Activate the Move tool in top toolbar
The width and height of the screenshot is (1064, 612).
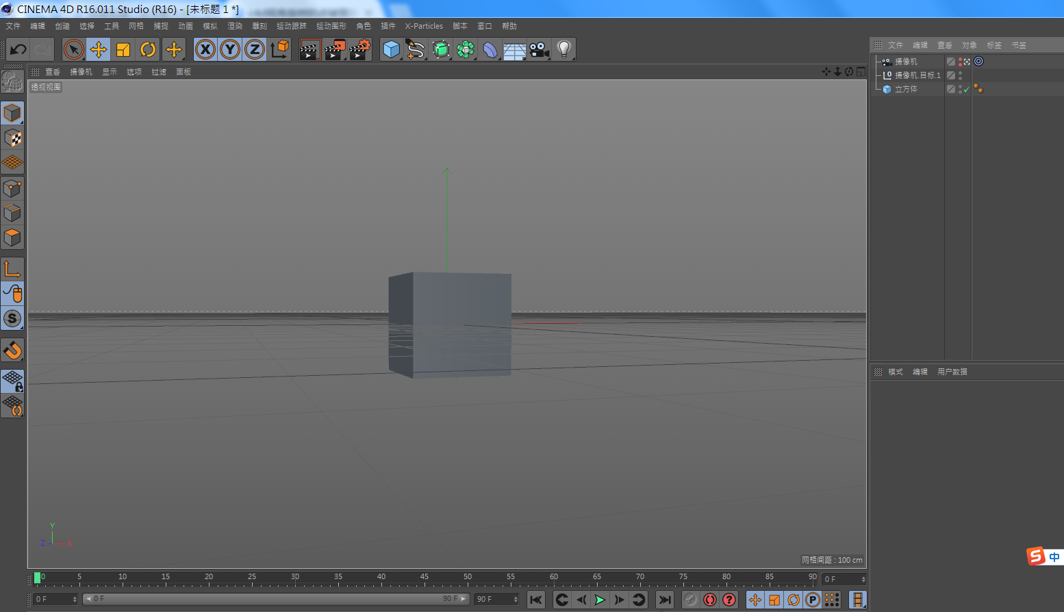(x=99, y=49)
